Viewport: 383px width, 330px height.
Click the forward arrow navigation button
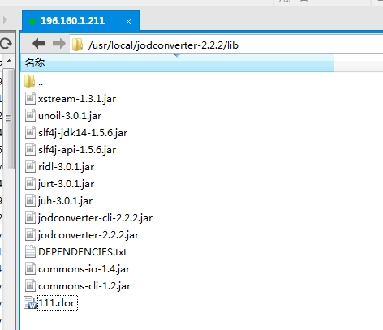point(59,44)
